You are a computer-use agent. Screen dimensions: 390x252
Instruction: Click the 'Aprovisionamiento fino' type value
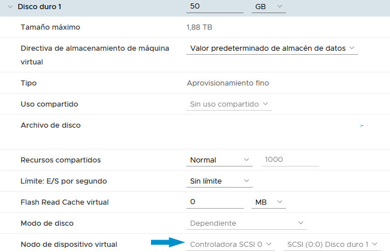tap(228, 83)
